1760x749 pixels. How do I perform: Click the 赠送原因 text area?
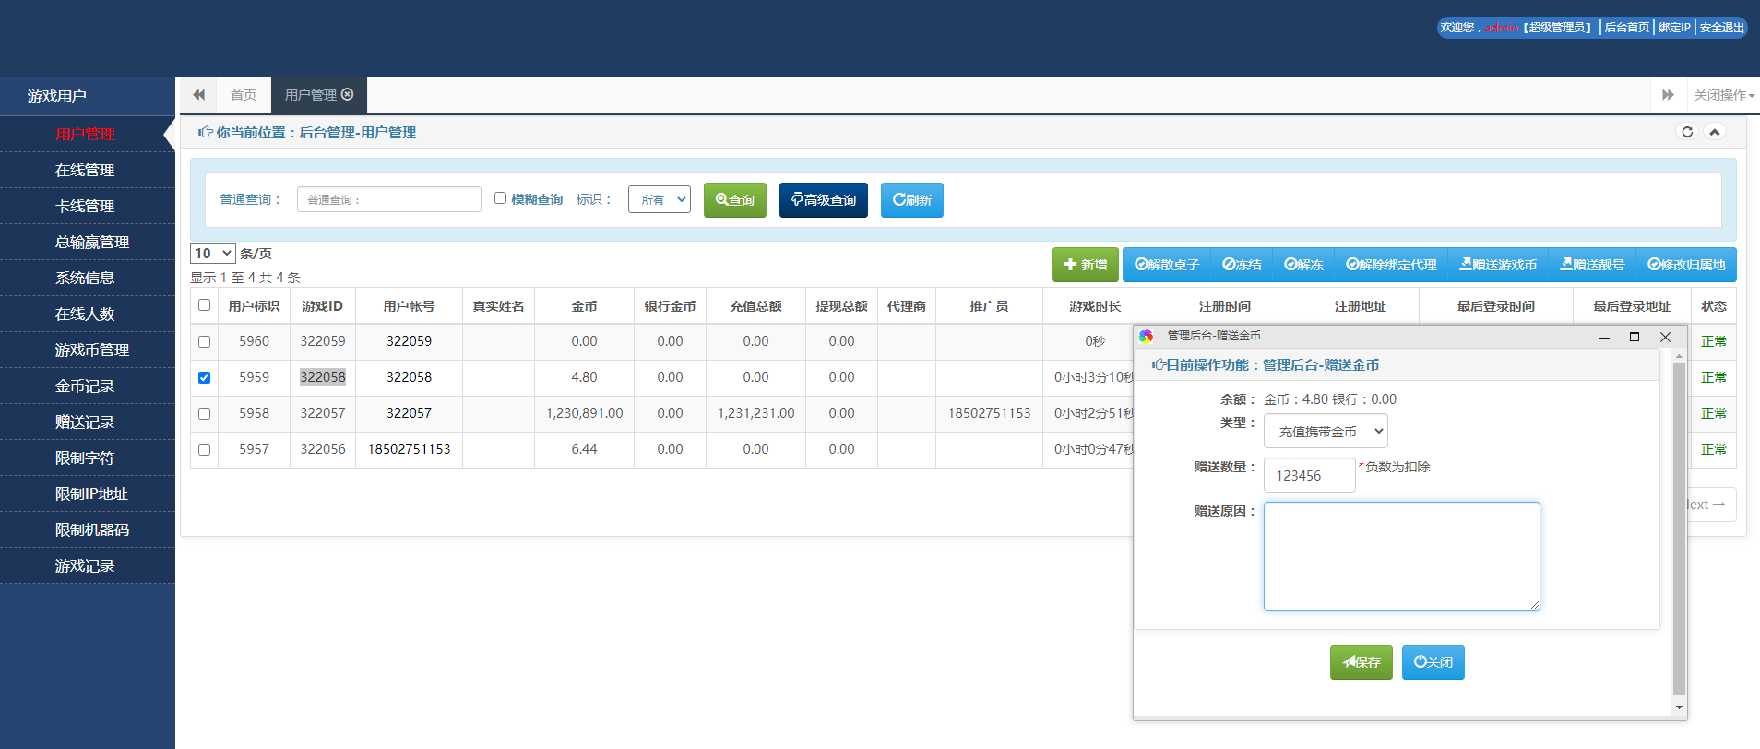coord(1400,555)
